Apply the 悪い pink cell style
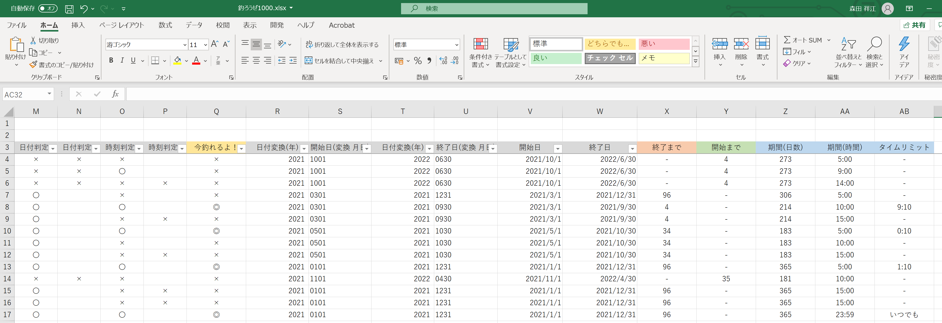The image size is (942, 323). click(664, 44)
